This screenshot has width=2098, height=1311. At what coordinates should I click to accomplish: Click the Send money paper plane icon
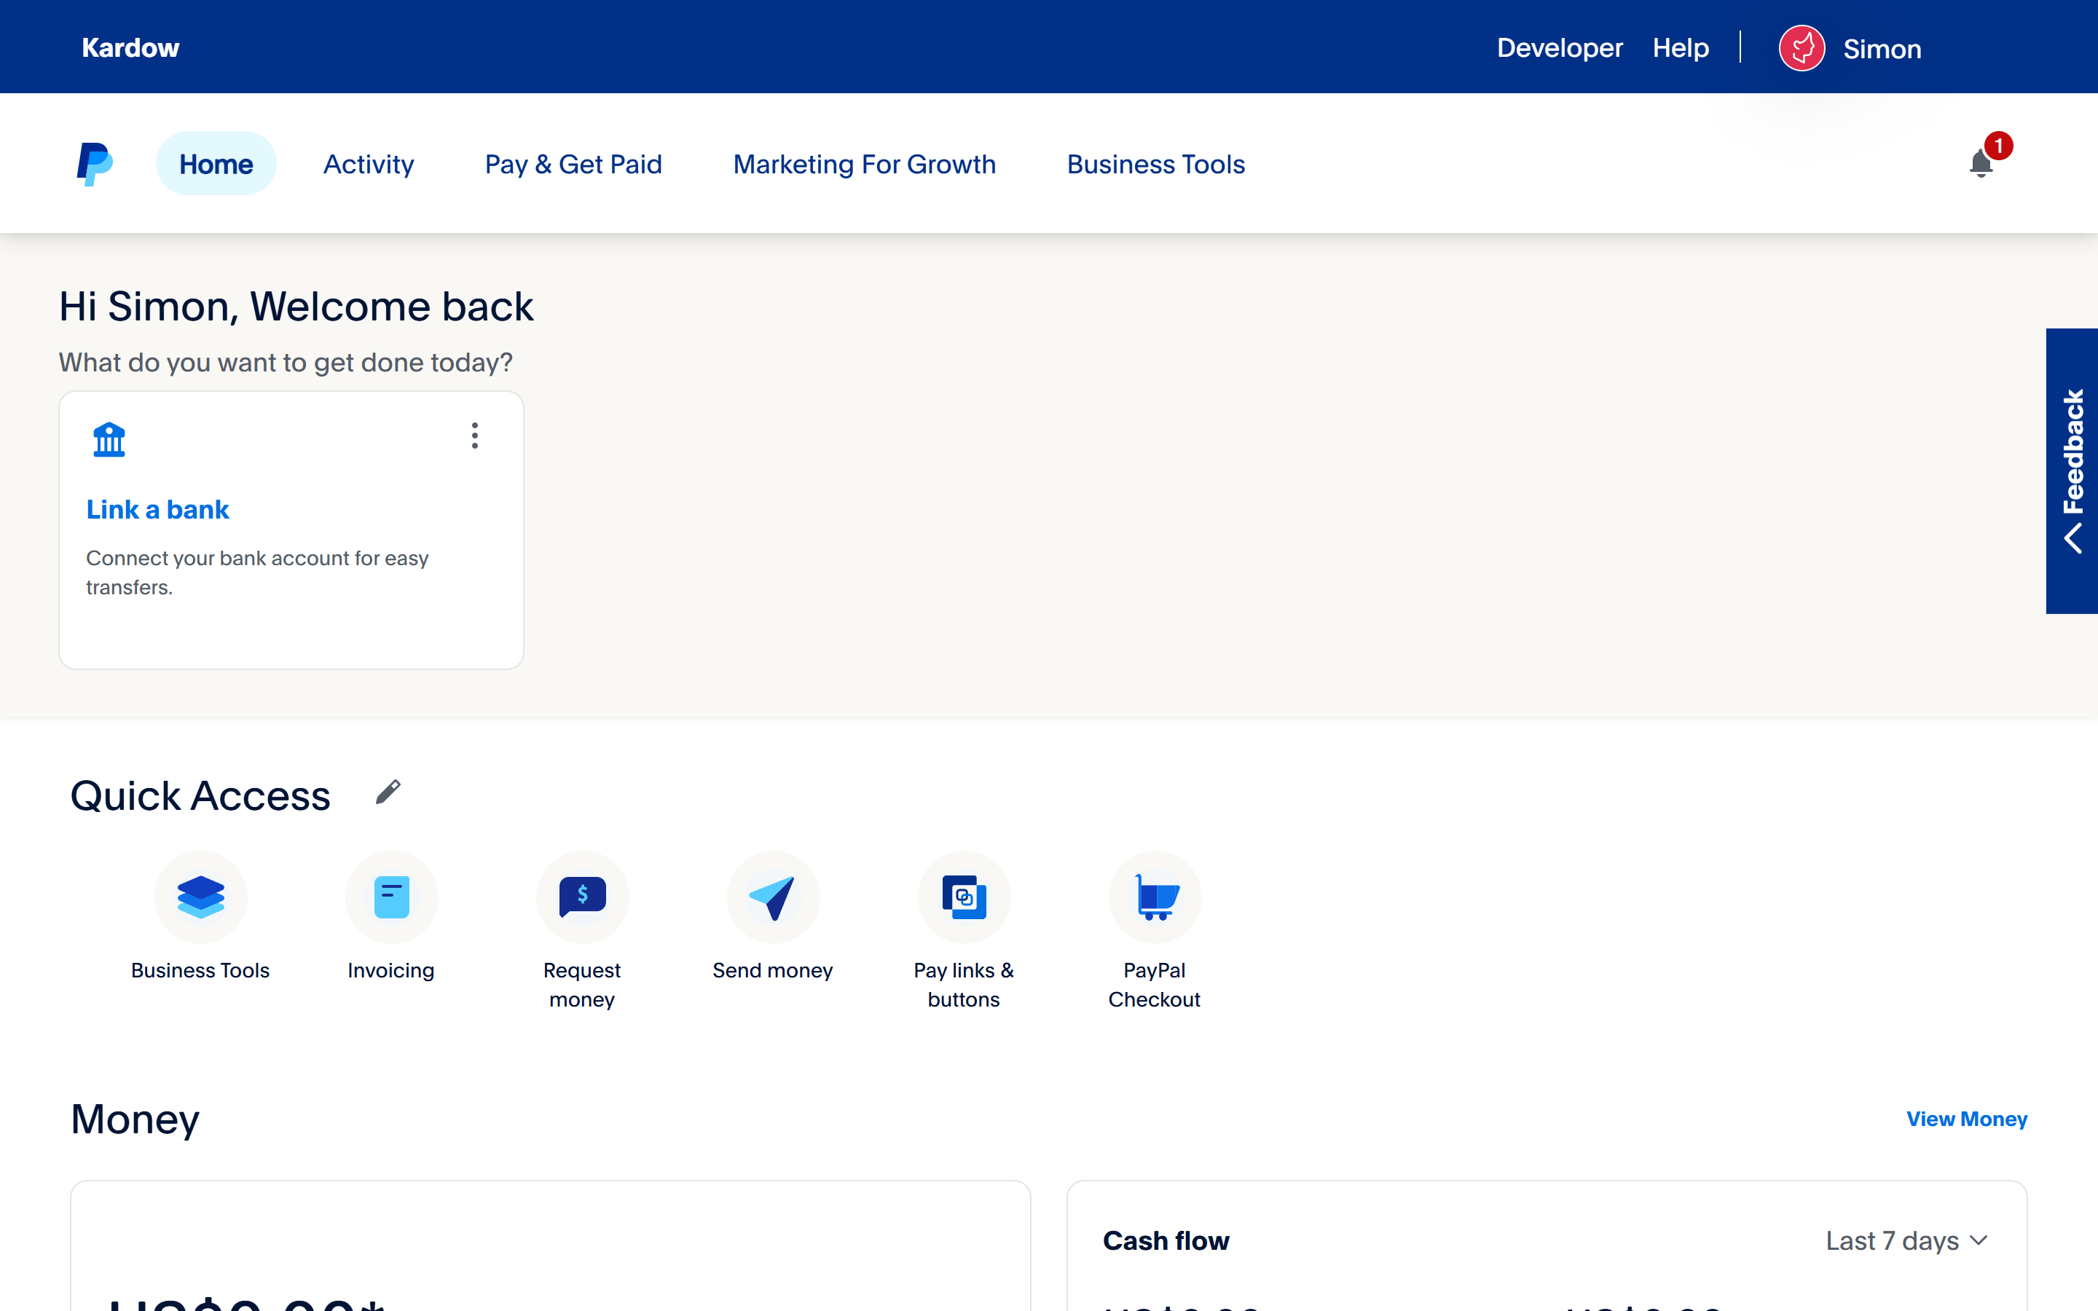772,897
